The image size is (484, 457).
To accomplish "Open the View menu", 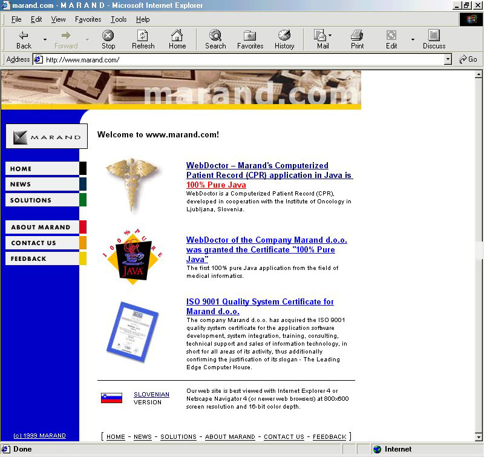I will [58, 19].
